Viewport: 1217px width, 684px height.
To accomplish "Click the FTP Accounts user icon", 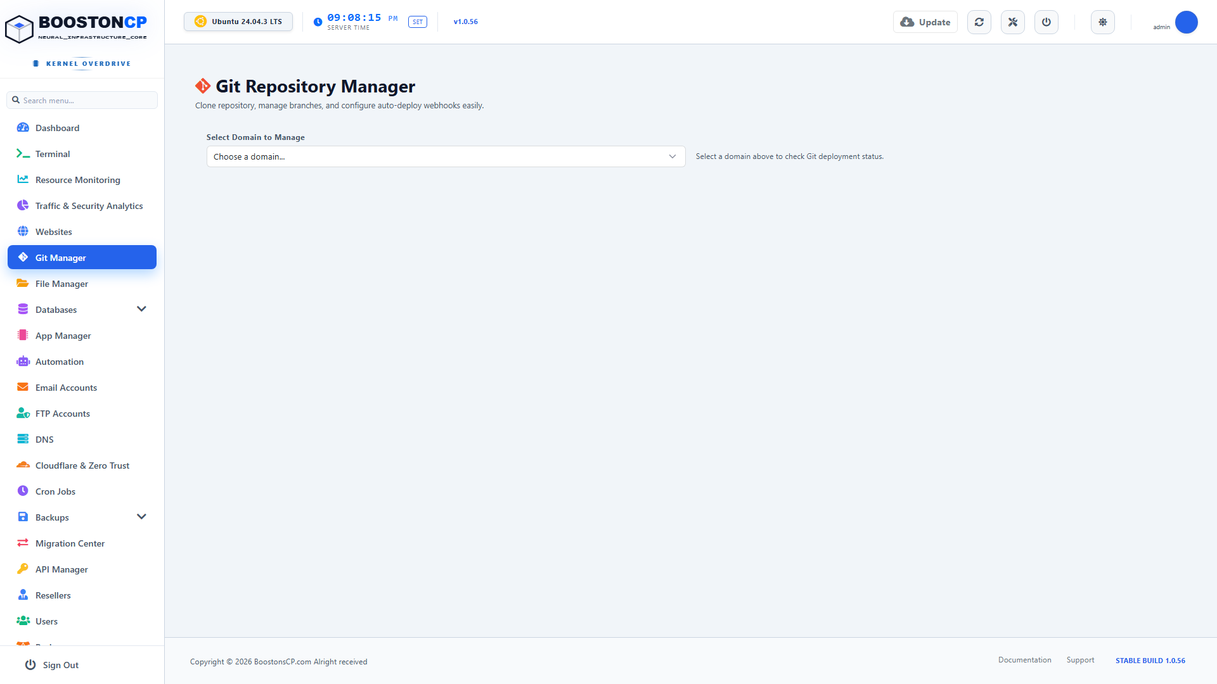I will point(23,413).
